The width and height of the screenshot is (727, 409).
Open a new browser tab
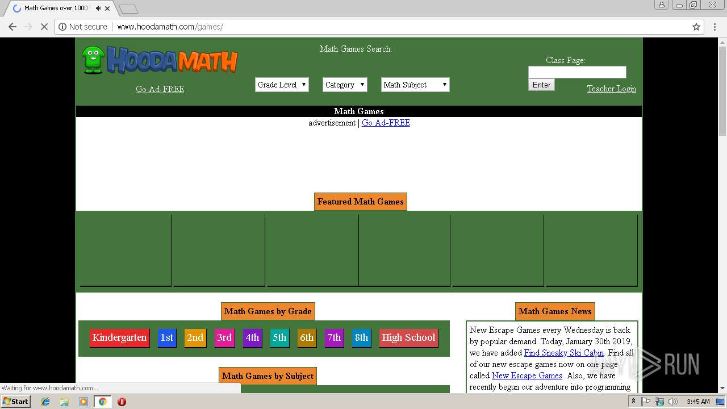[128, 9]
